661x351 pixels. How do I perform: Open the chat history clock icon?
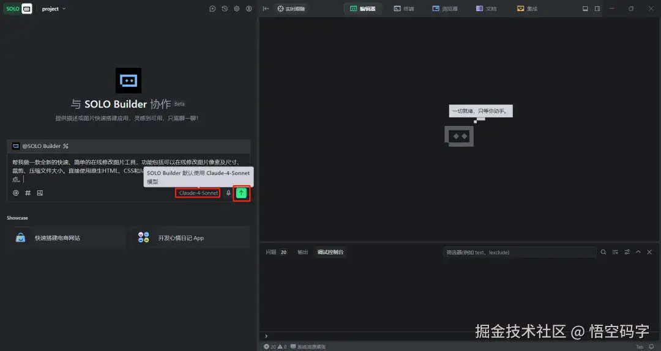click(x=225, y=9)
